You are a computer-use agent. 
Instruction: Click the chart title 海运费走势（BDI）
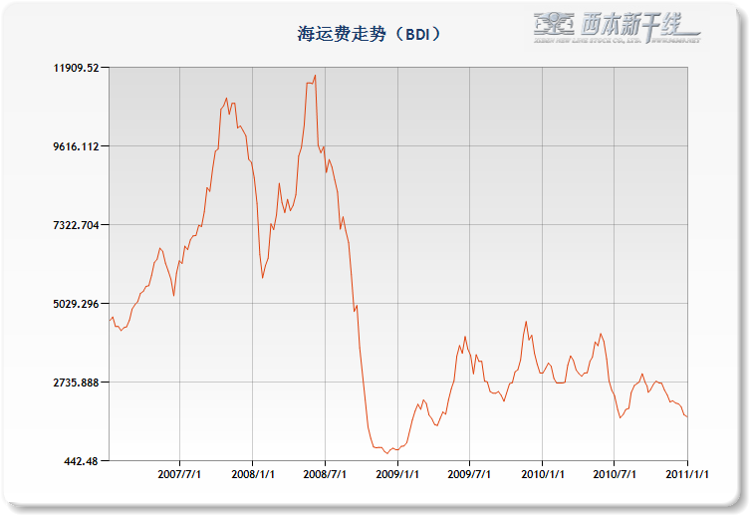369,34
